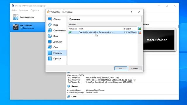187x105 pixels.
Task: Click the Intel HD Audio controller value
Action: point(92,92)
